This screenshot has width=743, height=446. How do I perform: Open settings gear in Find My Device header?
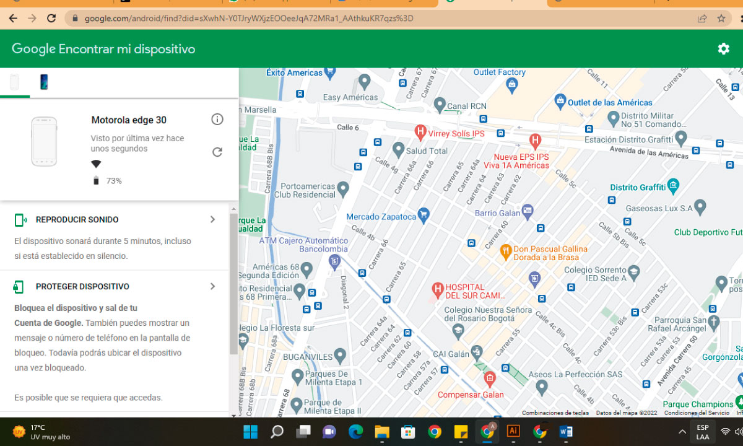coord(723,49)
